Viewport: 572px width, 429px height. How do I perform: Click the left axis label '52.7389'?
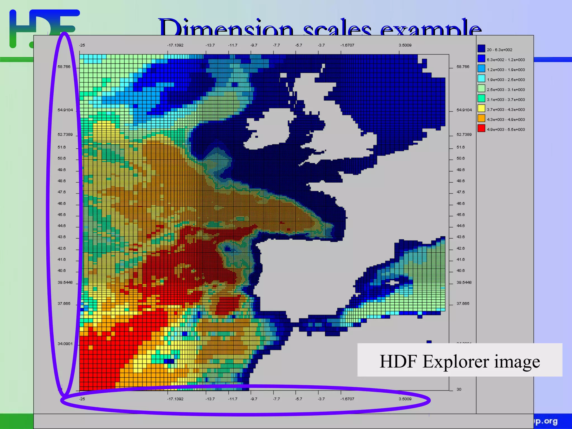(x=65, y=135)
